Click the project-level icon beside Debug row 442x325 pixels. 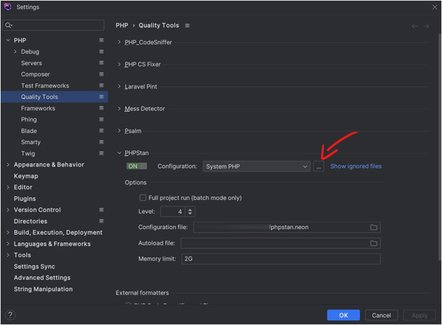[102, 52]
